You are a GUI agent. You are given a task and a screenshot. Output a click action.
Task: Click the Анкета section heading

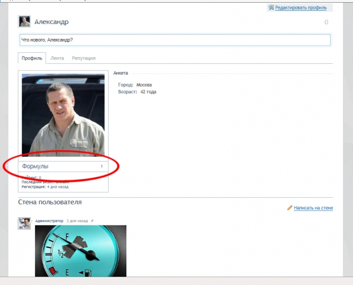click(121, 73)
